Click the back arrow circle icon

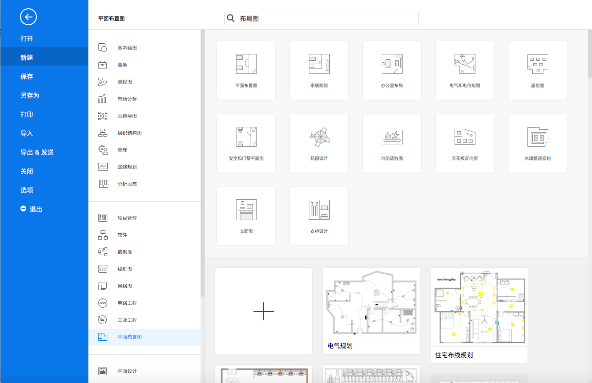29,17
